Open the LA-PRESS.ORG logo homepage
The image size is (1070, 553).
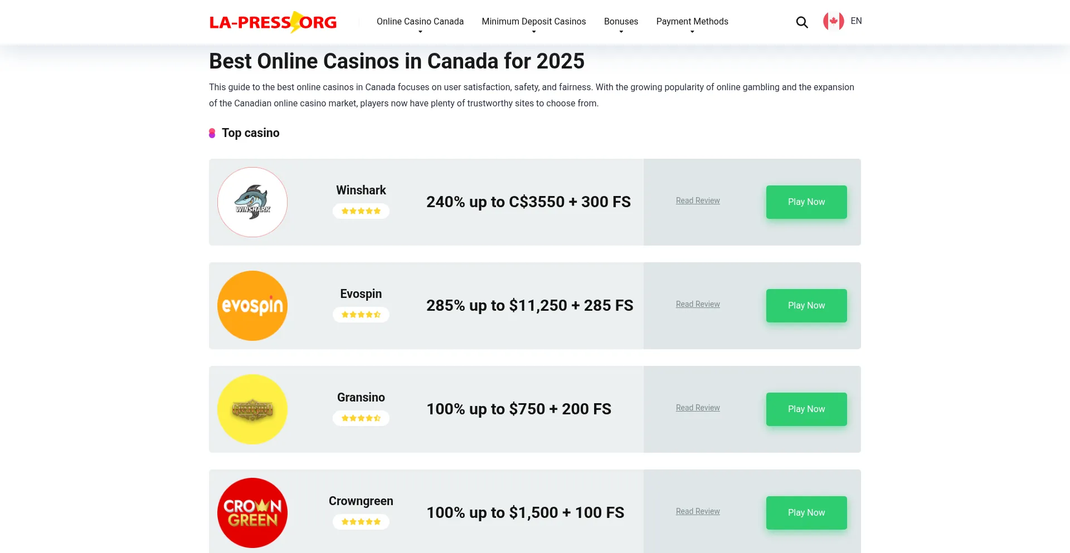click(x=273, y=22)
